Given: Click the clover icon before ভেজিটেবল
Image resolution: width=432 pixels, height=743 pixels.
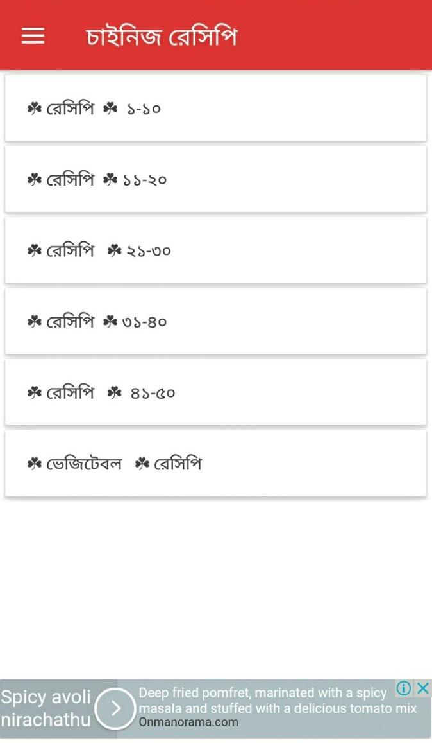Looking at the screenshot, I should tap(35, 464).
